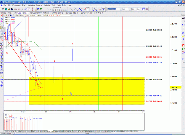Click the 1.5048 Ret 0.331 label
Screen dimensions: 185x135
coord(154,57)
